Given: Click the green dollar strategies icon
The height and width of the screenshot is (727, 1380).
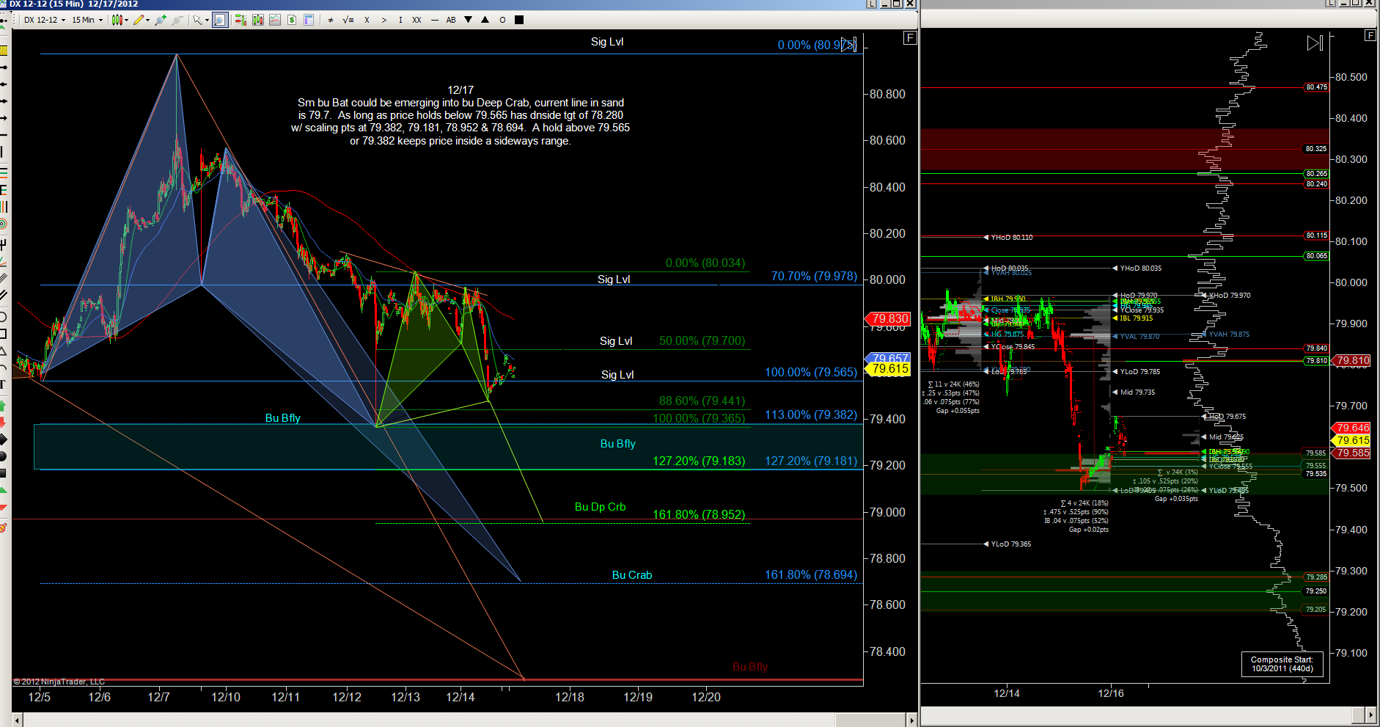Looking at the screenshot, I should 292,20.
